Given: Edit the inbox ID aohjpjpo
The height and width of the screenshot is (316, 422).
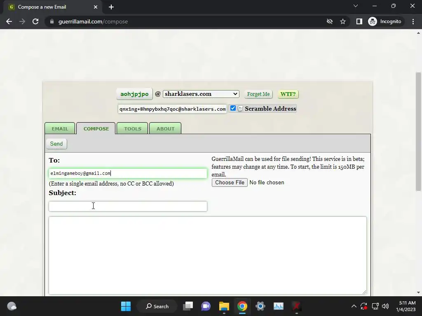Looking at the screenshot, I should 134,94.
